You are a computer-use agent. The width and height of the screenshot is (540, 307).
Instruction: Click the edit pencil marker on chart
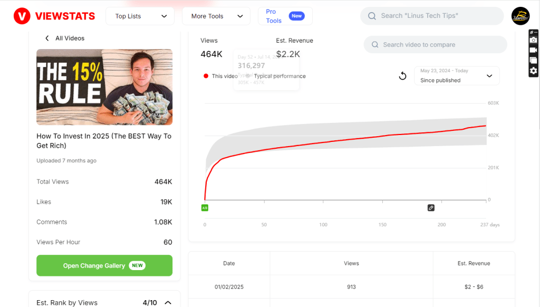point(431,208)
